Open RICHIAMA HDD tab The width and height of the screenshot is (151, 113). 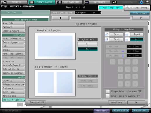click(x=69, y=2)
